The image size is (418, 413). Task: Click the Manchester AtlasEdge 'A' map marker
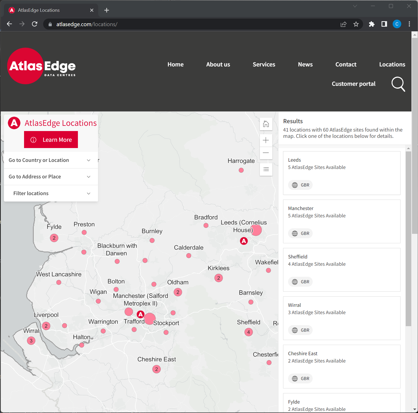(141, 314)
